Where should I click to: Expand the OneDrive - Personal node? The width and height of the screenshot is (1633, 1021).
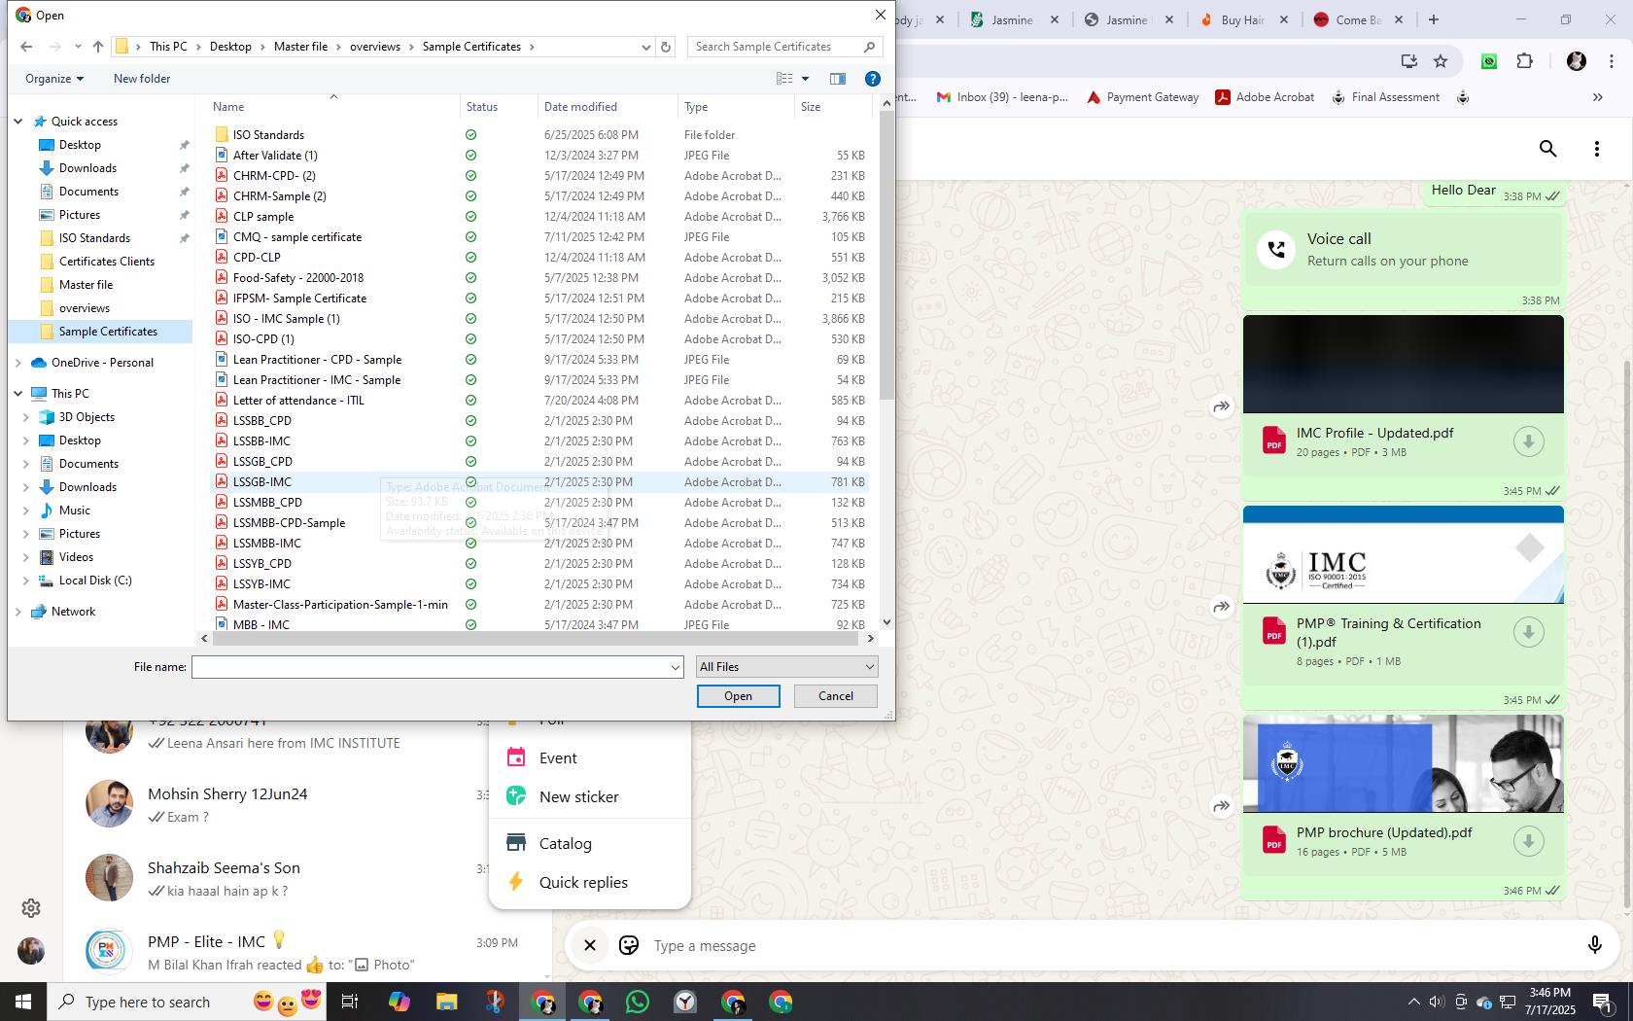(x=17, y=363)
